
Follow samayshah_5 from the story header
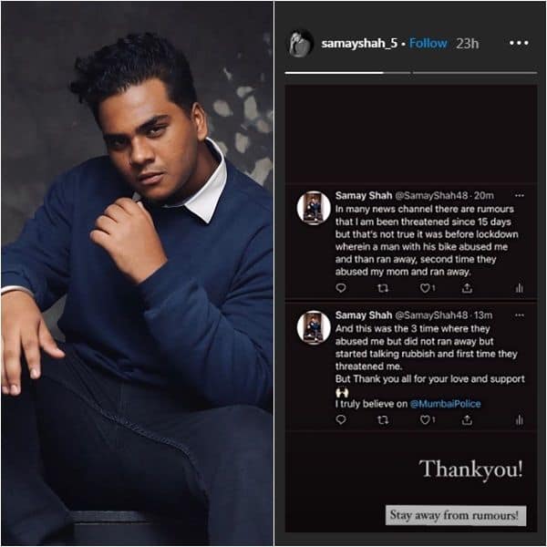[428, 43]
